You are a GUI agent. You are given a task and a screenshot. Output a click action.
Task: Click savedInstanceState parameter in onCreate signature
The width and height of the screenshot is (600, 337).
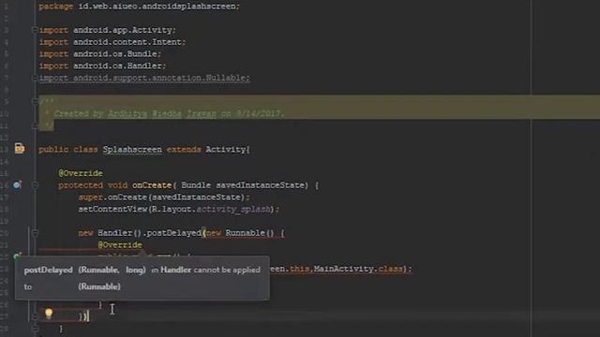(261, 185)
